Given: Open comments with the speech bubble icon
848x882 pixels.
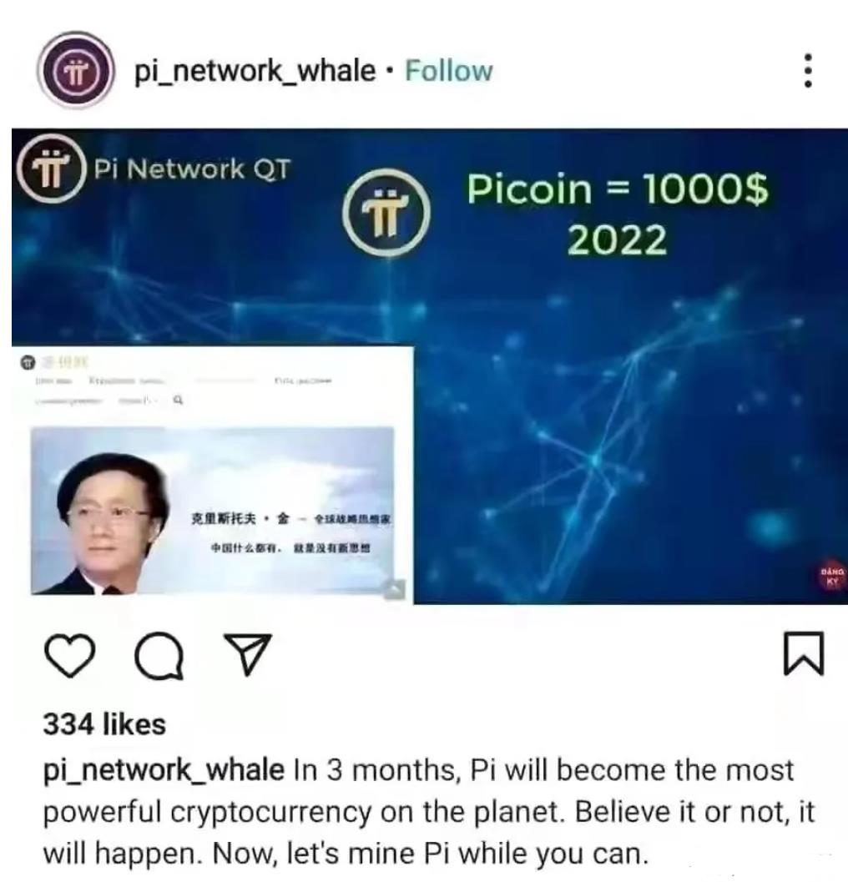Looking at the screenshot, I should 159,655.
